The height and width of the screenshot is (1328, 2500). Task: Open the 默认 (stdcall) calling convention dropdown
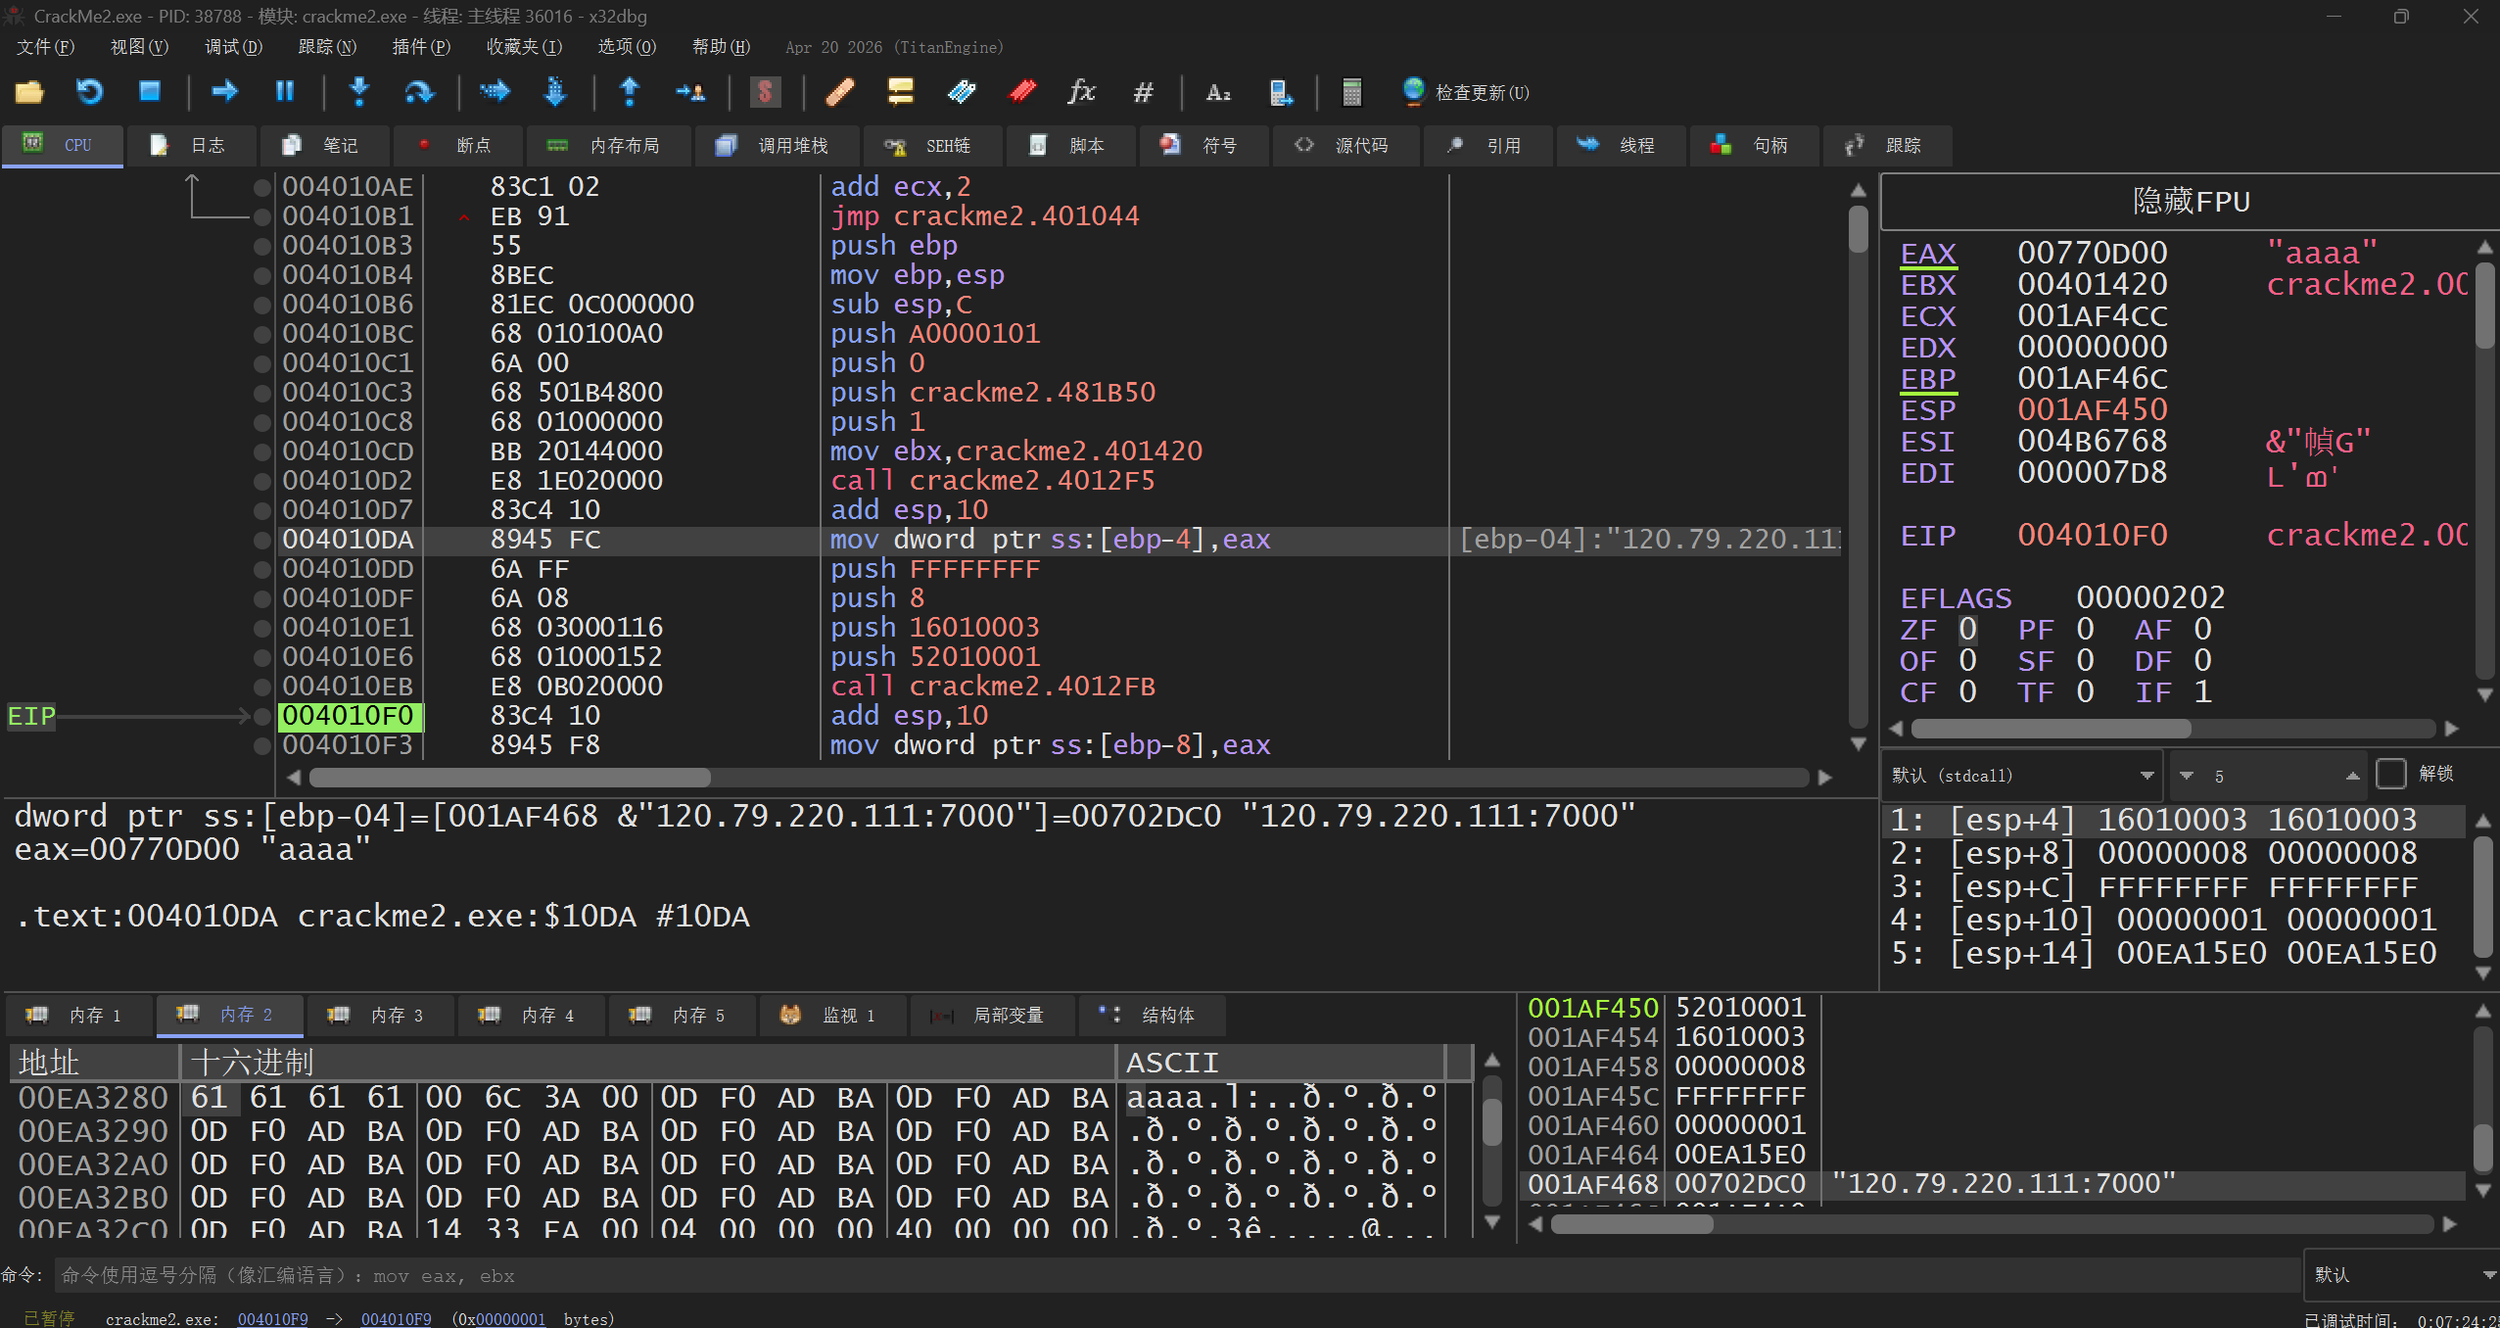2023,775
